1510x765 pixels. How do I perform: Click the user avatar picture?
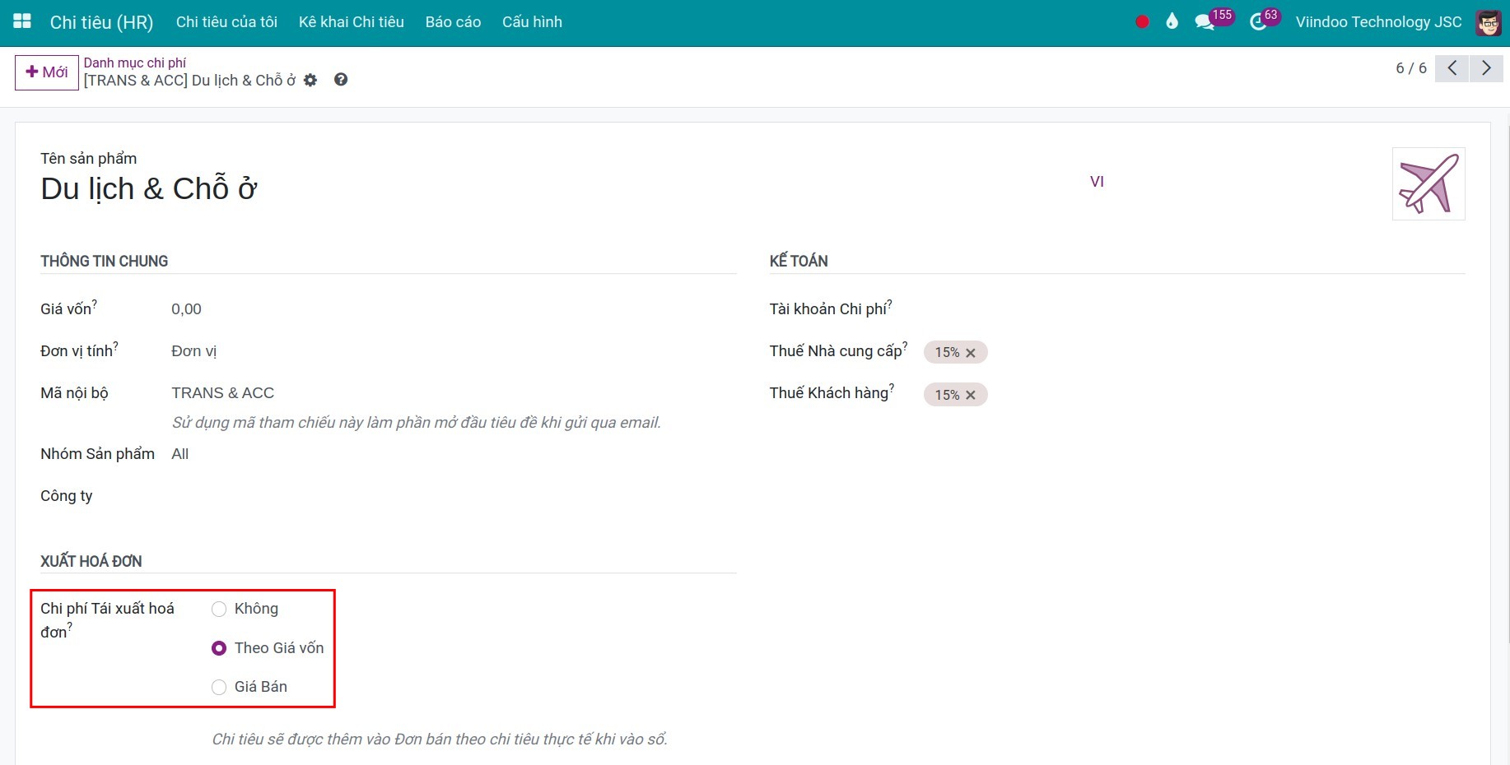(1488, 22)
